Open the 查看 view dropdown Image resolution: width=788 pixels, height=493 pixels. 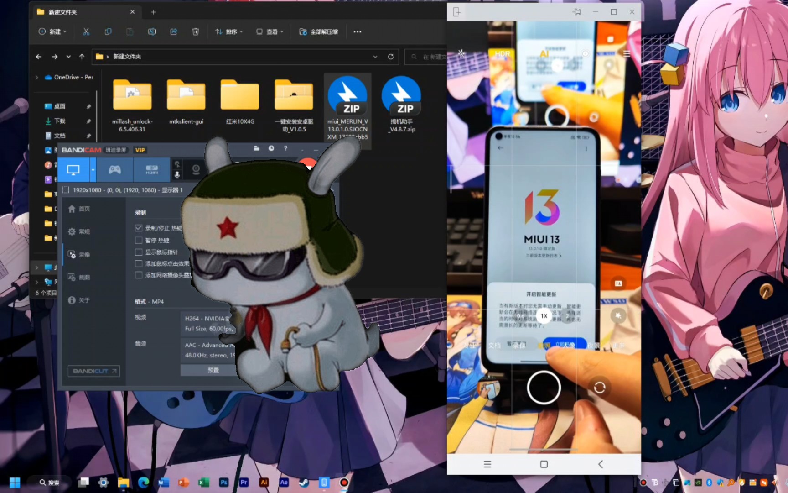click(270, 31)
